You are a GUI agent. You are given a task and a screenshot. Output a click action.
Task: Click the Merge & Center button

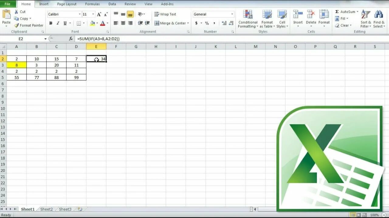point(170,23)
